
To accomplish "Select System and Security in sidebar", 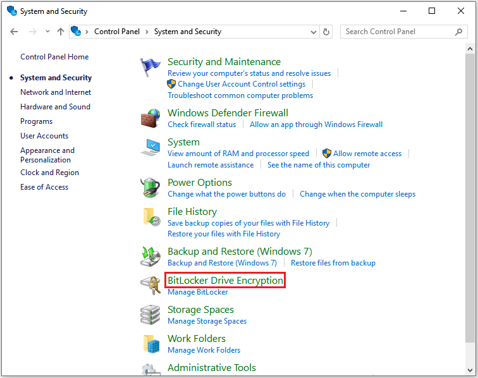I will (x=56, y=78).
